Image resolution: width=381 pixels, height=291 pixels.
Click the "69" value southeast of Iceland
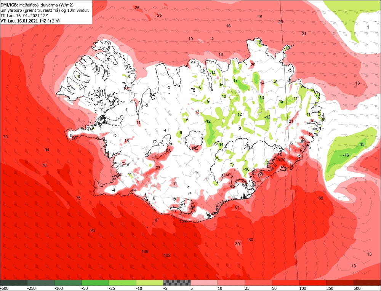[321, 198]
